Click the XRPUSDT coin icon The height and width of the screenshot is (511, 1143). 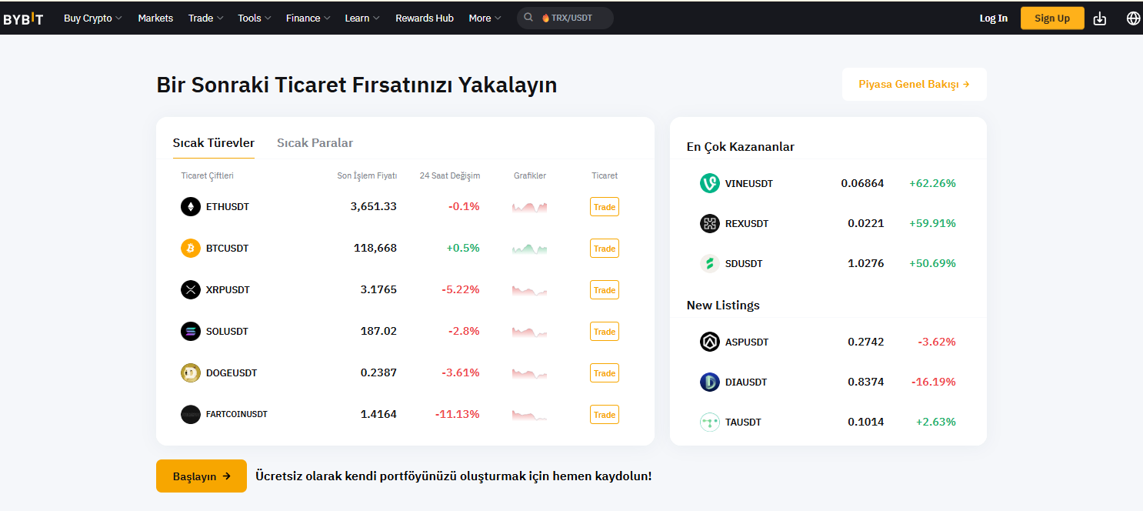(x=190, y=290)
